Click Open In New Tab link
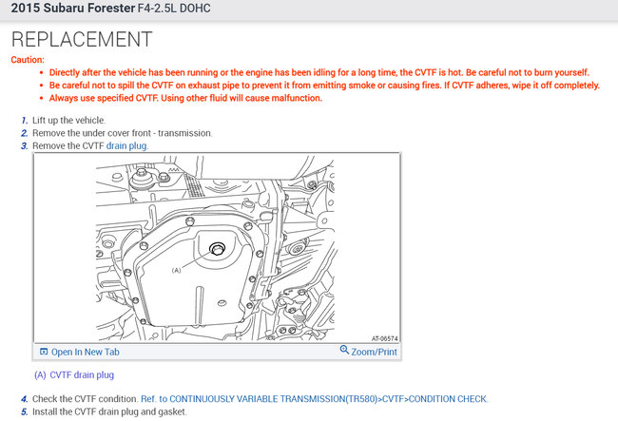Image resolution: width=618 pixels, height=421 pixels. click(86, 352)
